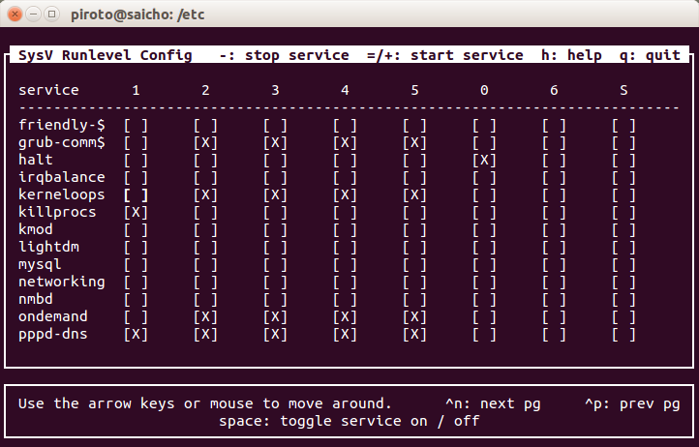
Task: Select the networking service label
Action: click(x=62, y=282)
